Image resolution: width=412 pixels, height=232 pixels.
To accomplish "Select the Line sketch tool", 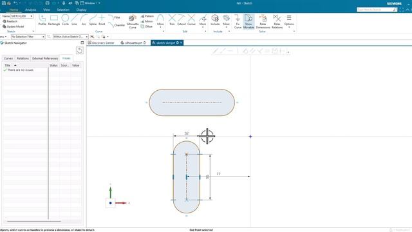I will (75, 20).
